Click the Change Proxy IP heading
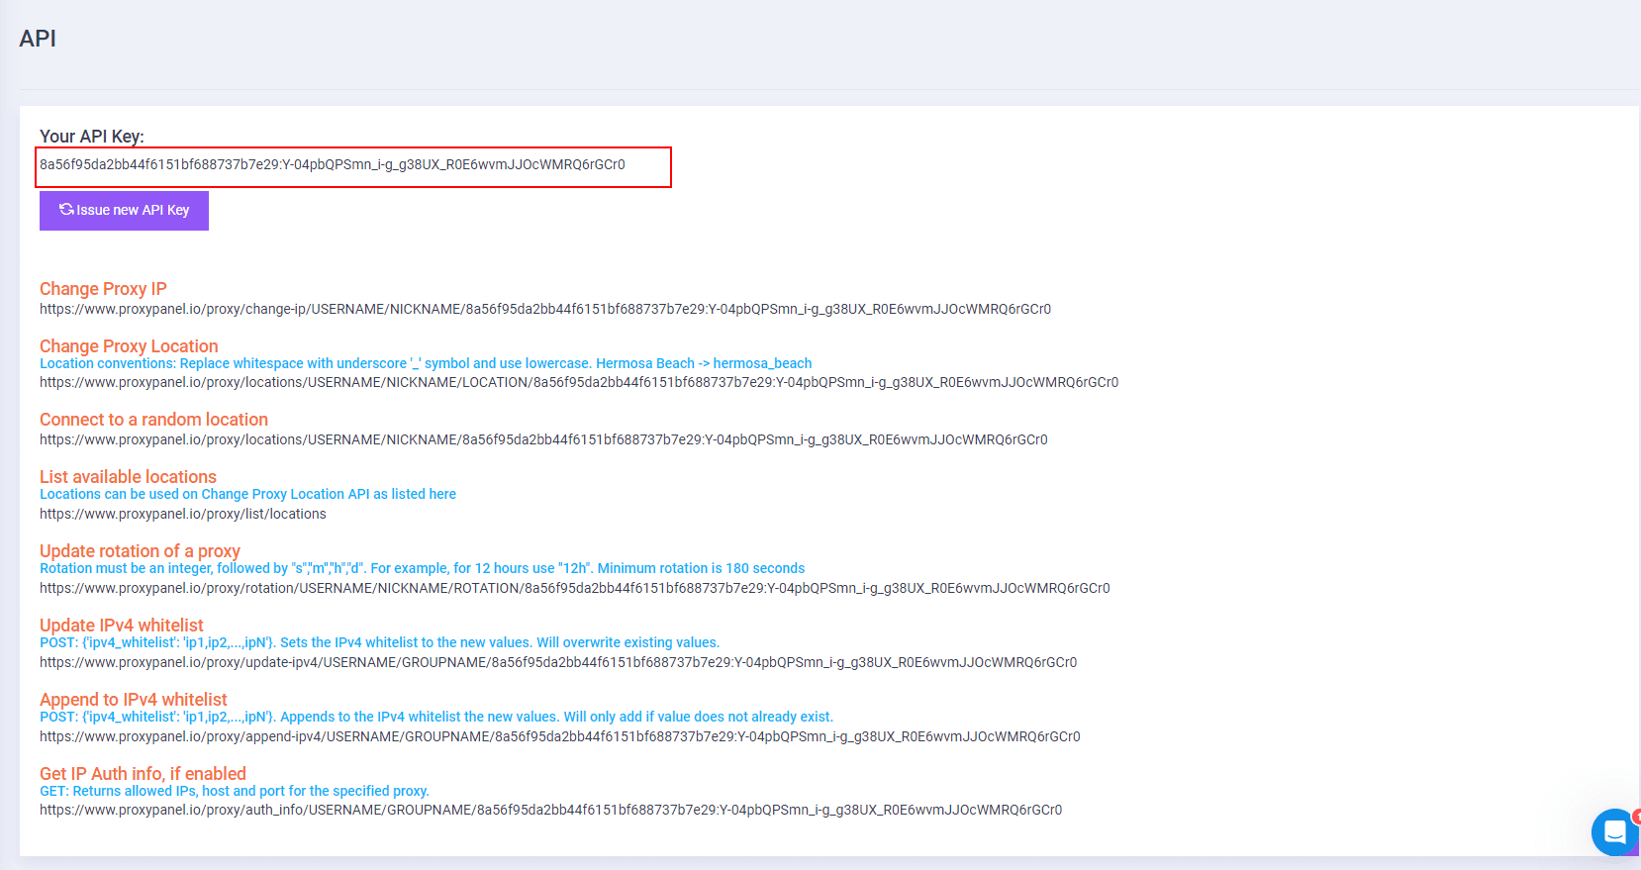This screenshot has width=1641, height=870. tap(103, 289)
